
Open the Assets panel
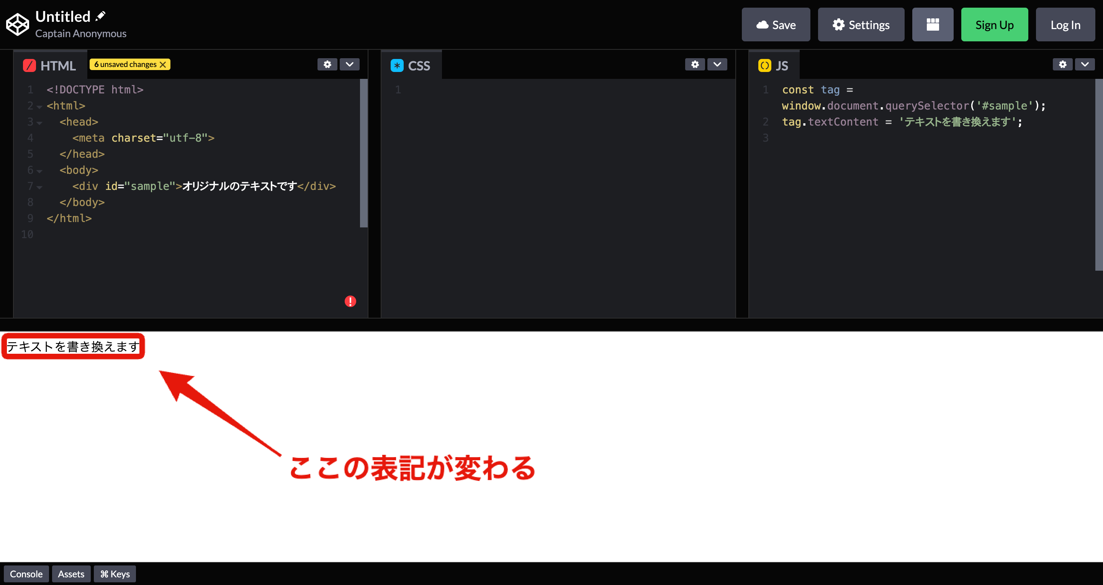tap(71, 574)
